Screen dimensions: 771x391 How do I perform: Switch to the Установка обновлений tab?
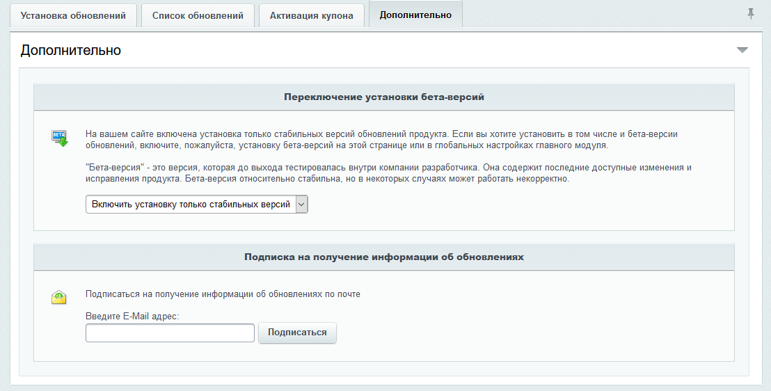[73, 16]
